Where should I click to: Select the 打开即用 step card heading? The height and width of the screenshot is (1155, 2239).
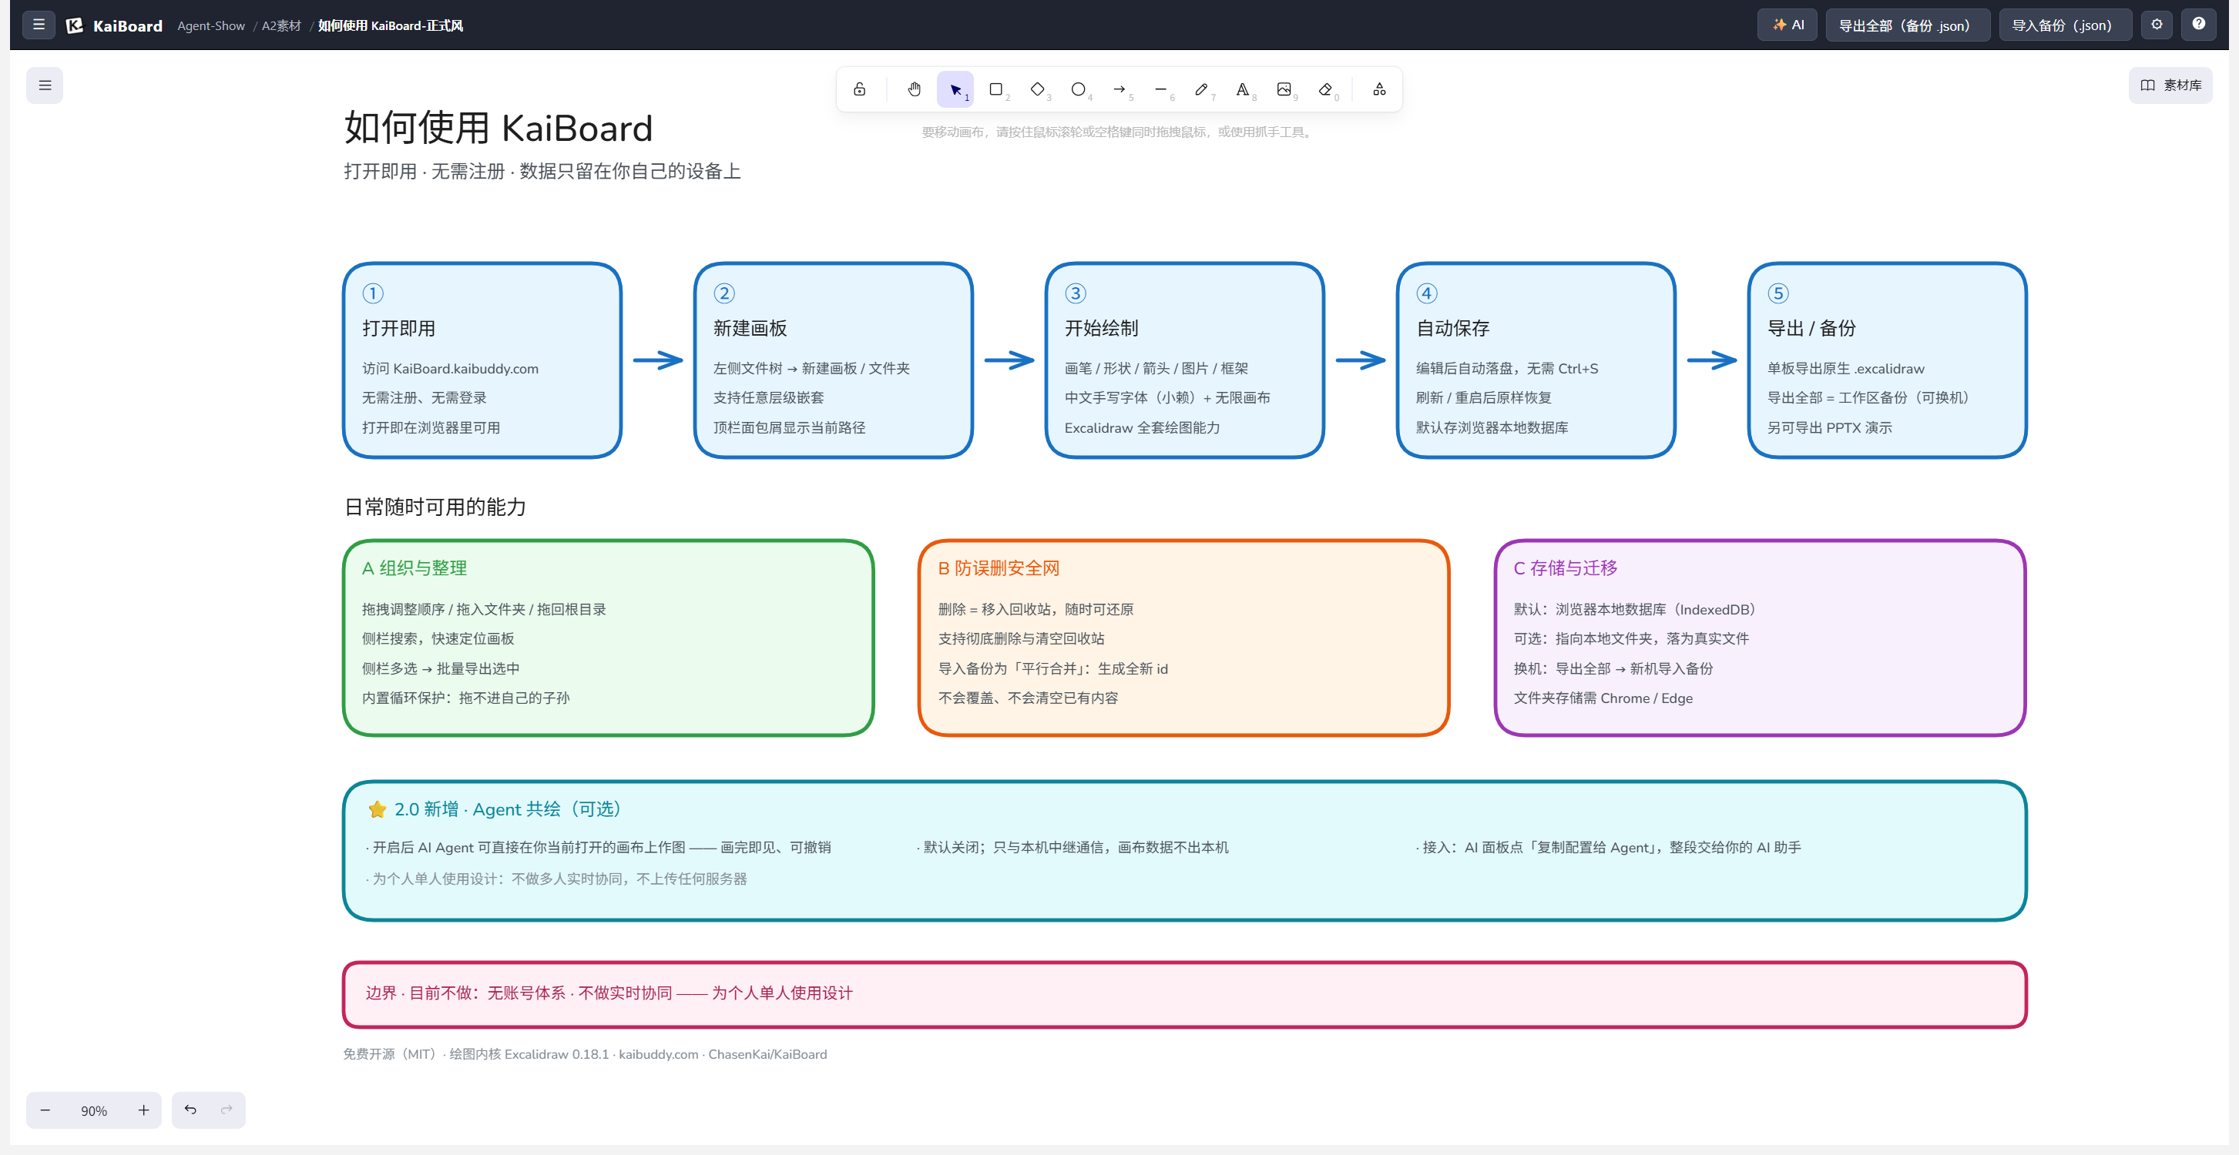click(x=399, y=328)
